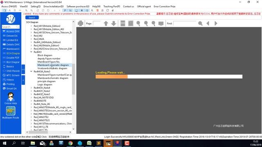Jump to next find result arrow
Viewport: 262px width, 147px height.
coord(216,23)
